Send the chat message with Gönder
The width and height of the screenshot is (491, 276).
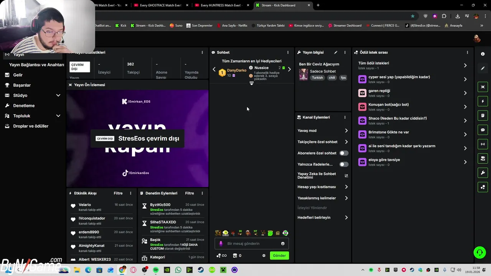[279, 256]
